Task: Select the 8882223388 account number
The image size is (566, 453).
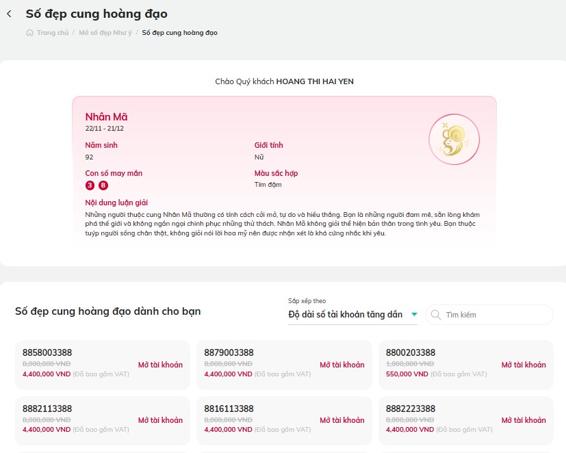Action: [x=411, y=409]
